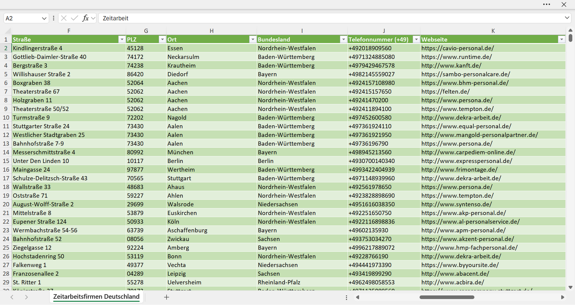Open the Webseite column filter dropdown
Screen dimensions: 575x305
coord(562,40)
